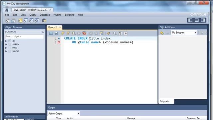Click the stop query execution icon
Screen dimensions: 213x120
pyautogui.click(x=79, y=33)
